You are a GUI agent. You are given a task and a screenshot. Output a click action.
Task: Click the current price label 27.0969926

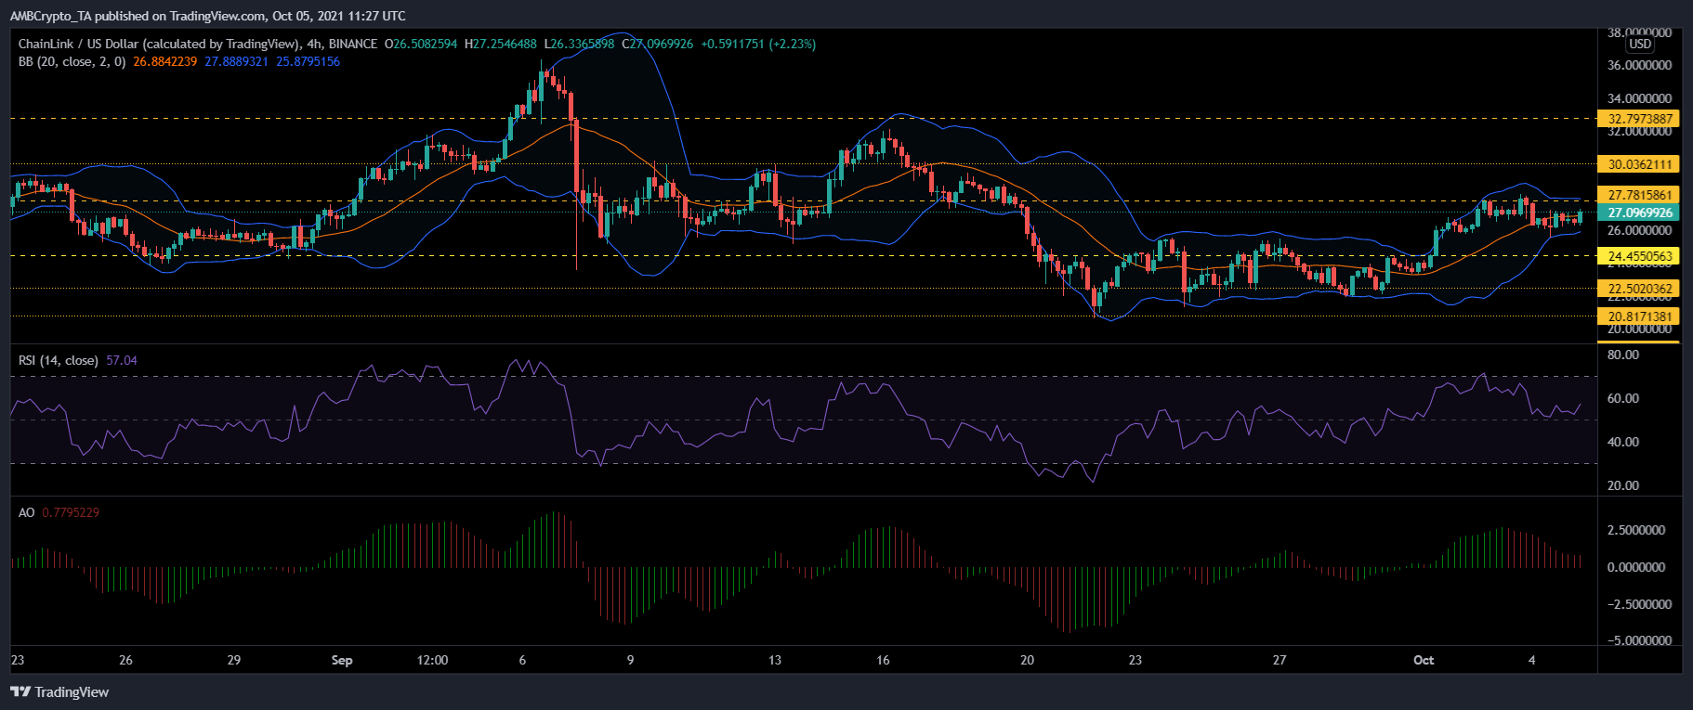pyautogui.click(x=1639, y=213)
